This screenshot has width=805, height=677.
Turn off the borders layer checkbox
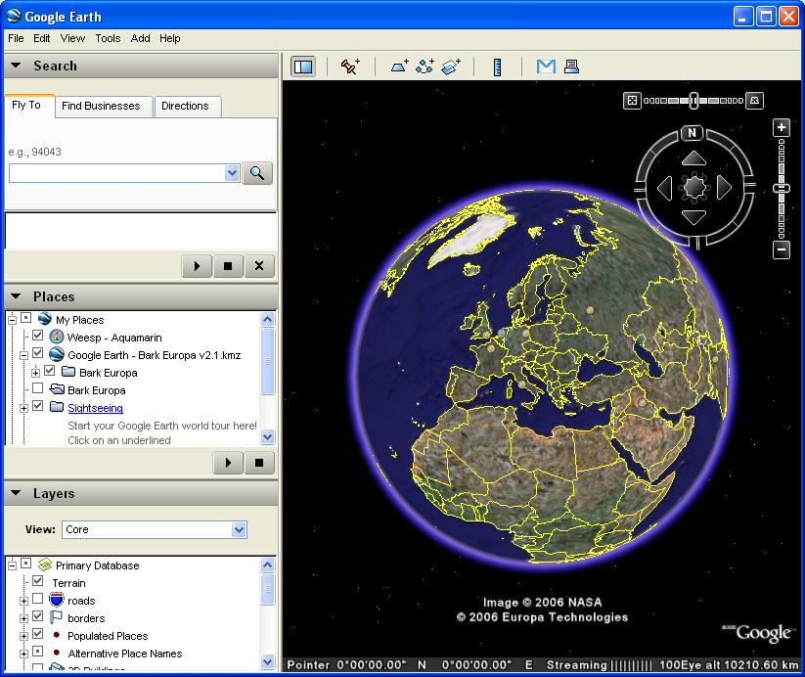click(x=37, y=616)
